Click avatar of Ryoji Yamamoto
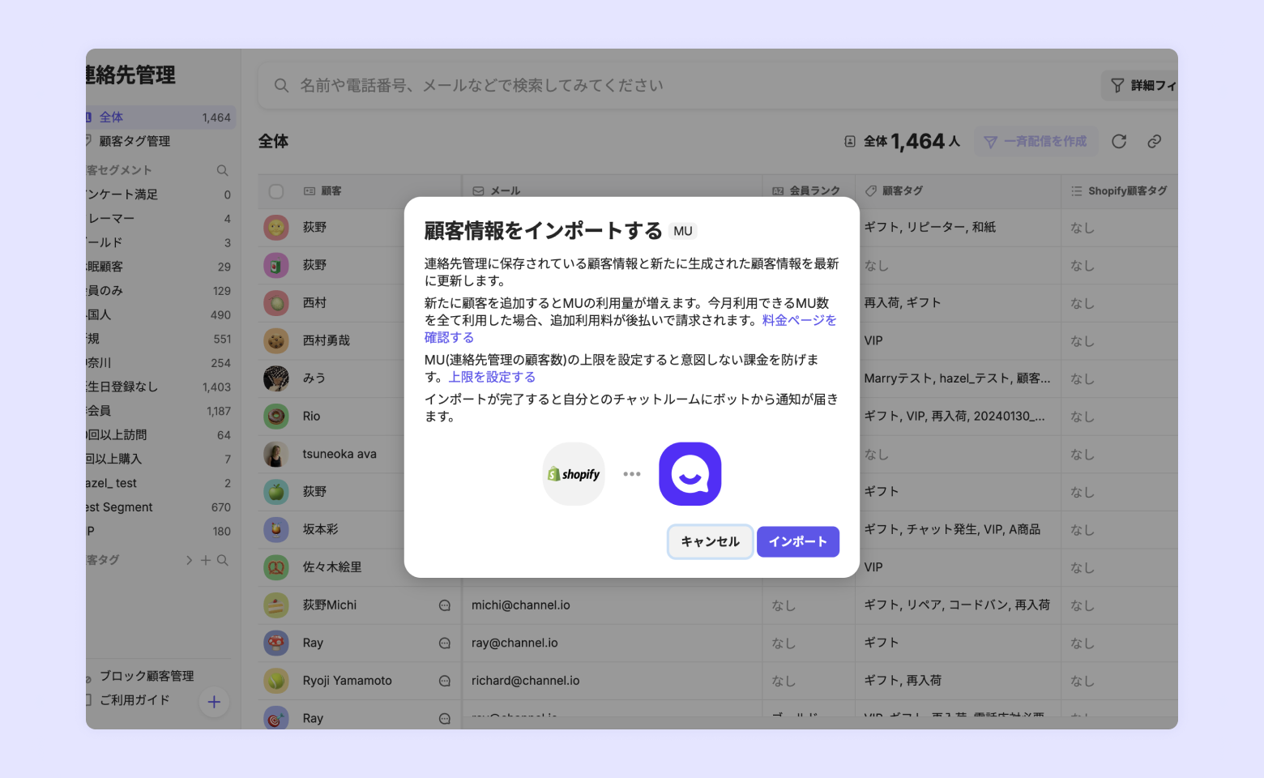The width and height of the screenshot is (1264, 778). point(276,681)
